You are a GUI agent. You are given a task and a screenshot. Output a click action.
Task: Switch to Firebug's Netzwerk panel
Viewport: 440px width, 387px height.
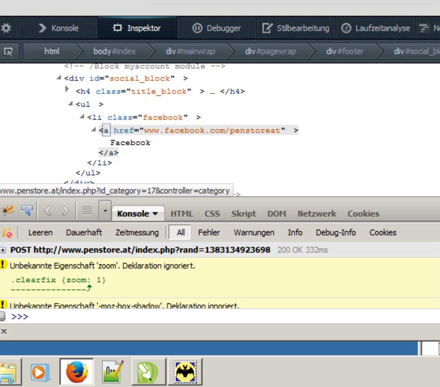(x=317, y=214)
